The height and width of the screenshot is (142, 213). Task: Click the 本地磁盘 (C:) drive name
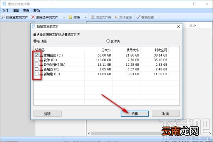pos(53,55)
